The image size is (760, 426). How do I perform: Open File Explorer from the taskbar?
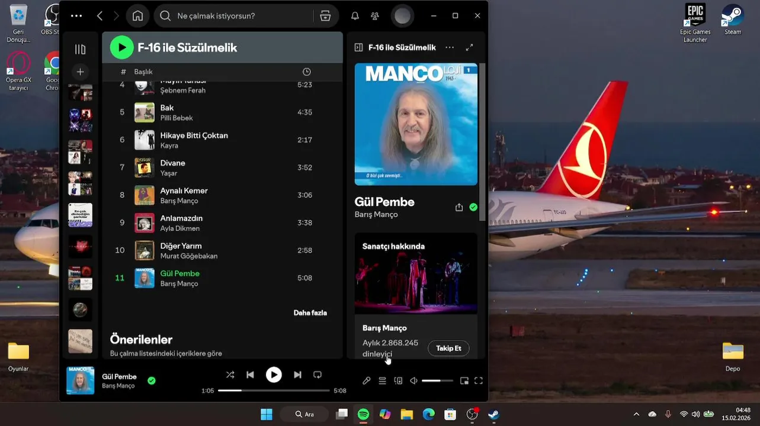pos(406,414)
